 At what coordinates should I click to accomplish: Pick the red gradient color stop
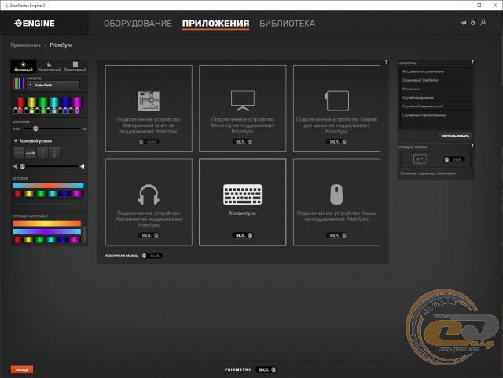[20, 111]
